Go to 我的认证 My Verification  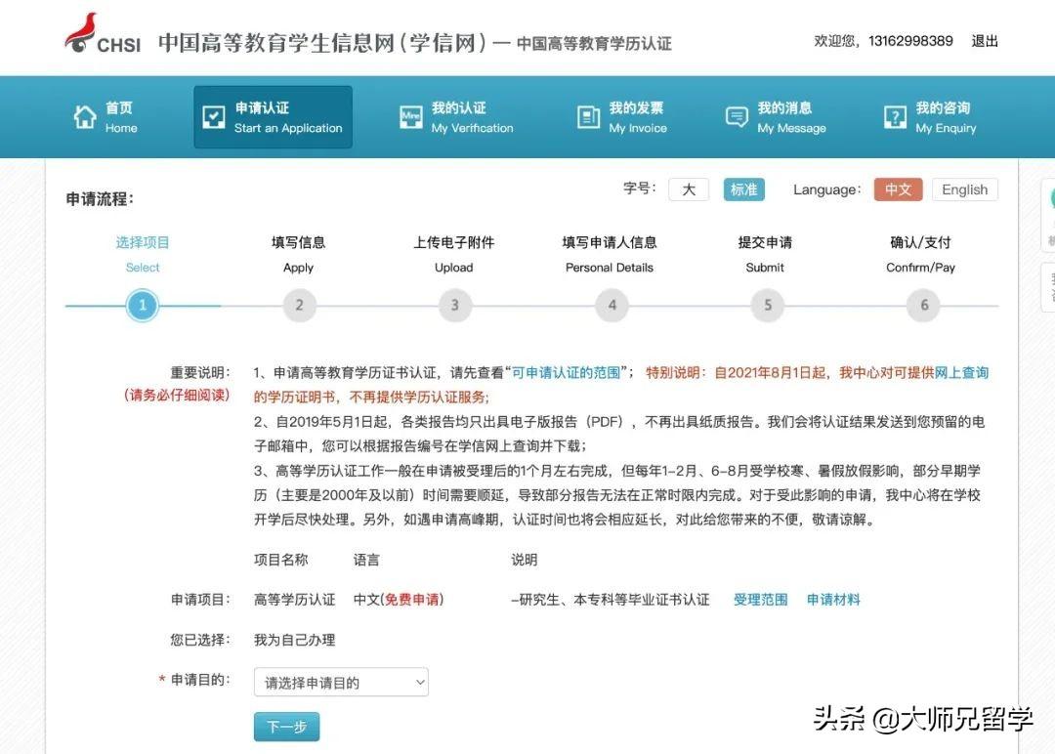[x=456, y=117]
